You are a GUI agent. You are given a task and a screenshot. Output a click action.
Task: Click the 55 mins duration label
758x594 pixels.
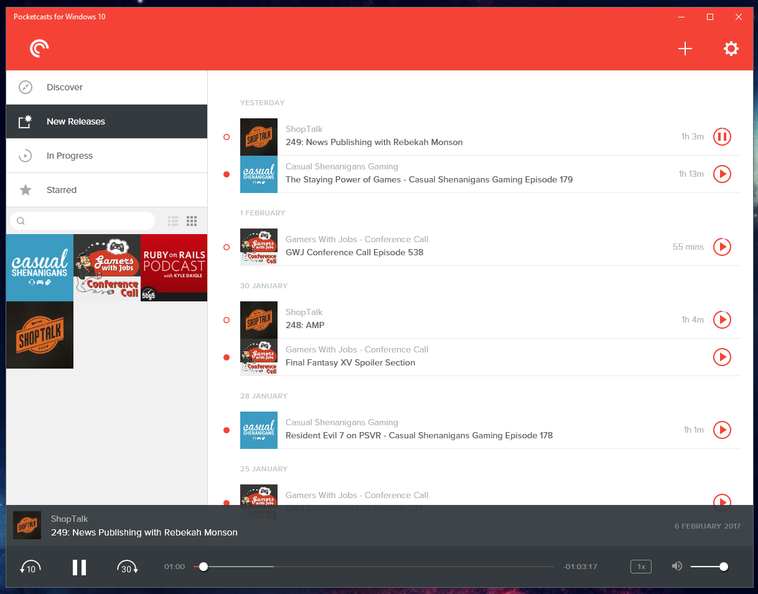tap(688, 247)
